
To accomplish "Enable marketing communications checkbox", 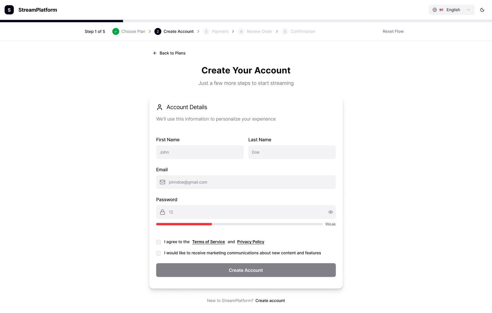I will click(x=158, y=253).
